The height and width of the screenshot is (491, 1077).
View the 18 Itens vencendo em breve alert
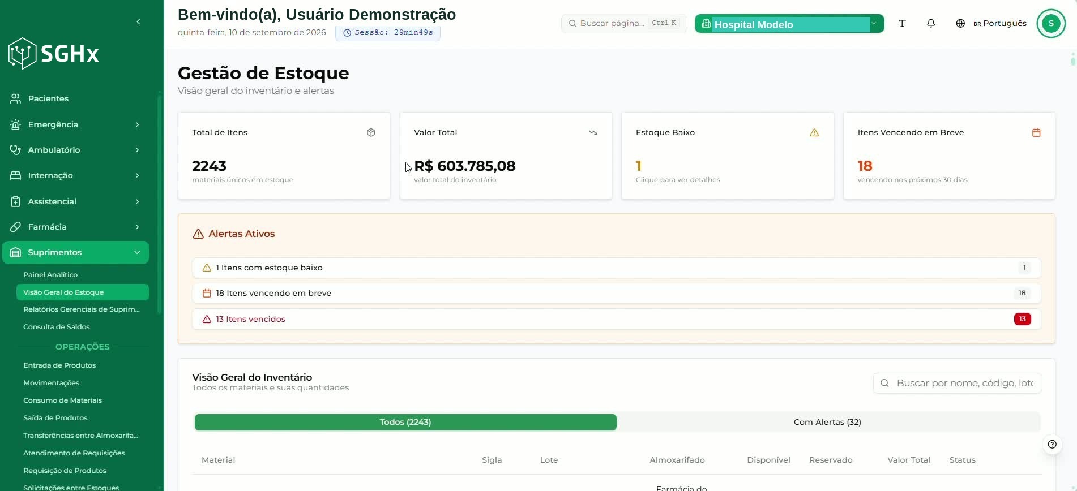point(616,293)
